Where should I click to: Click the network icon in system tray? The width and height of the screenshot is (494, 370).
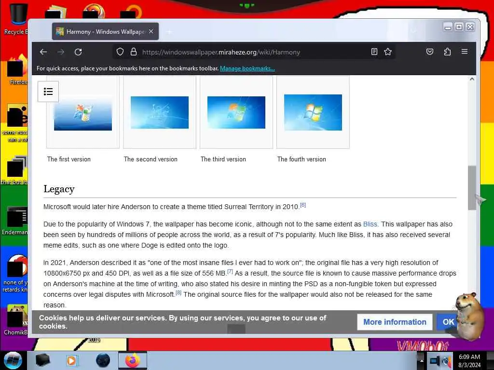click(x=435, y=361)
